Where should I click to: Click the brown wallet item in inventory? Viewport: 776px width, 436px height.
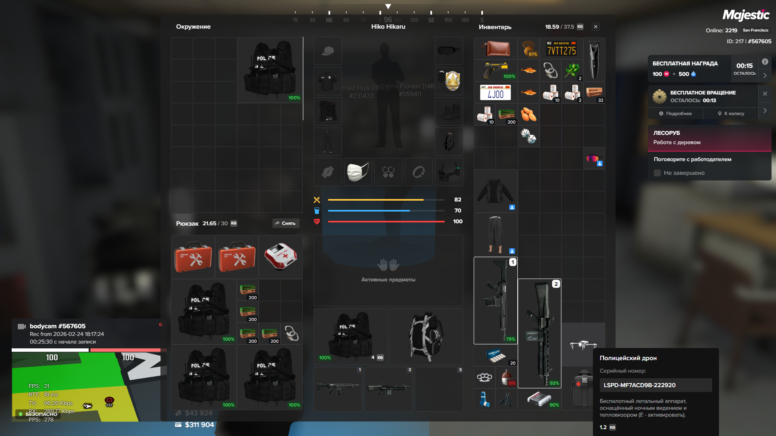(495, 48)
